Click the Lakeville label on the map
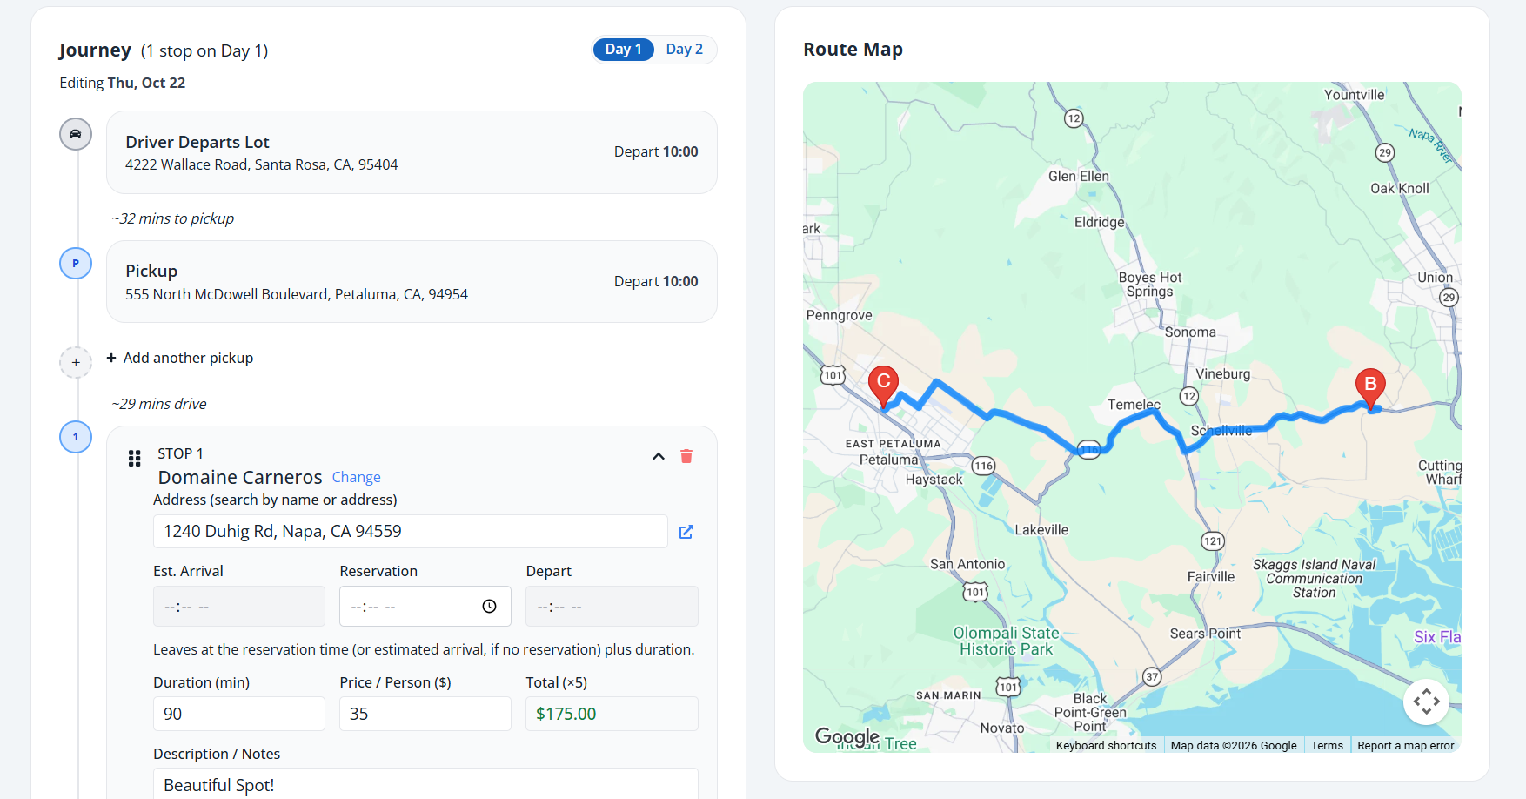1526x799 pixels. 1041,529
